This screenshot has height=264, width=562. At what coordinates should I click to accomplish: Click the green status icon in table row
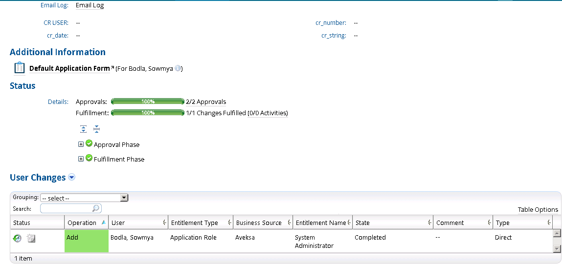tap(17, 238)
